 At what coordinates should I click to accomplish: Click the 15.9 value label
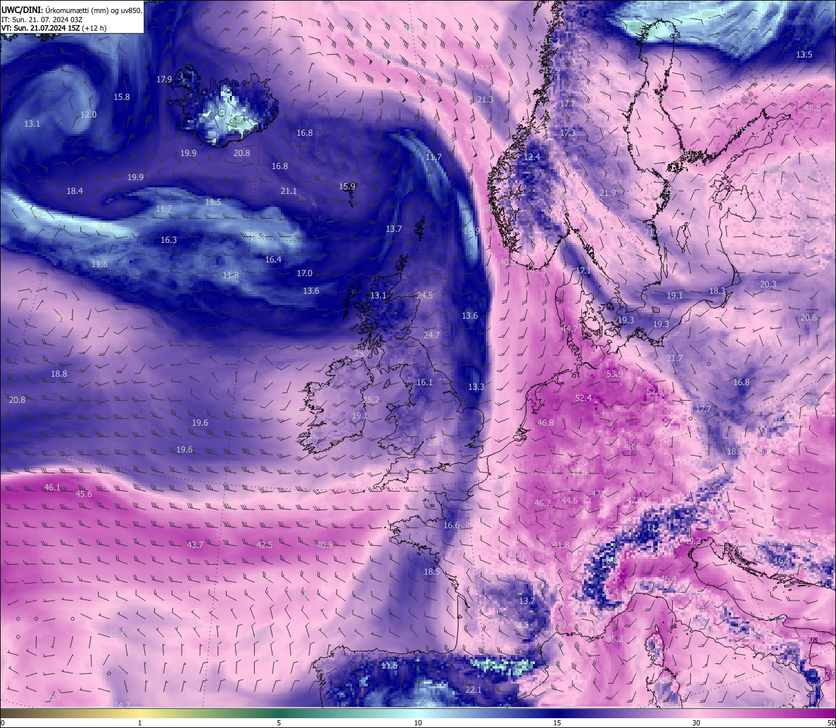(347, 186)
